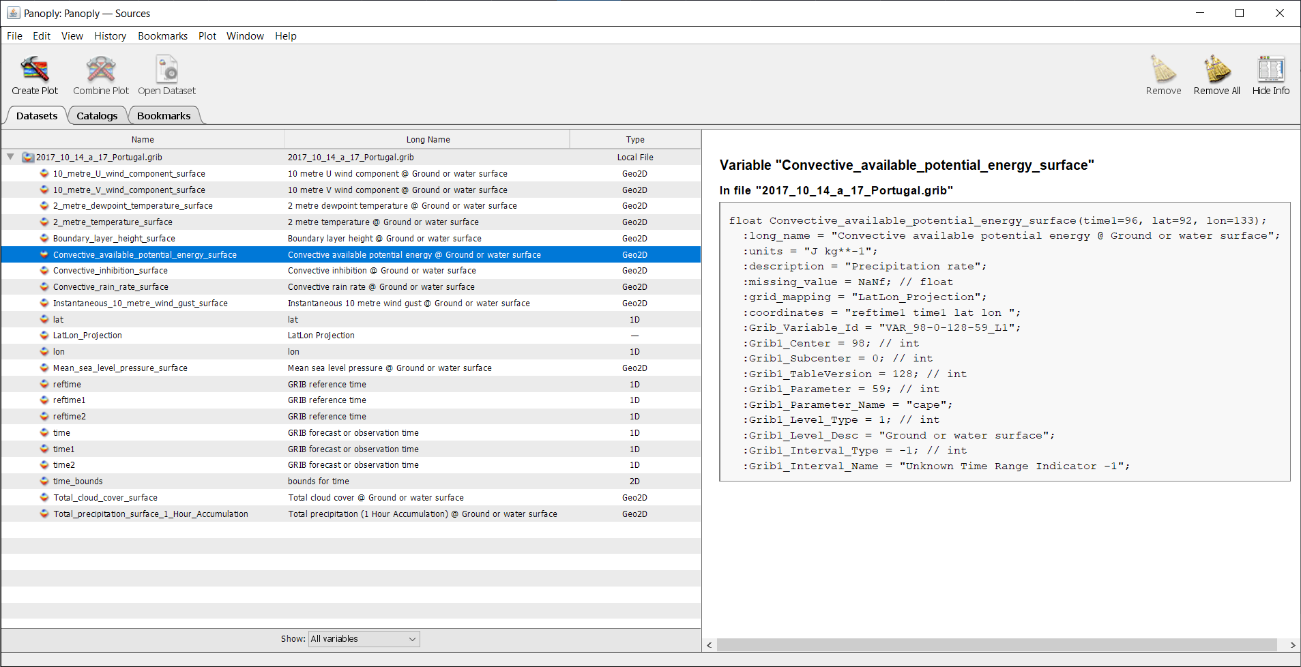This screenshot has width=1301, height=667.
Task: Click the Open Dataset toolbar icon
Action: [x=166, y=74]
